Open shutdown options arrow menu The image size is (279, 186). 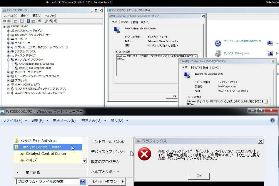[123, 182]
